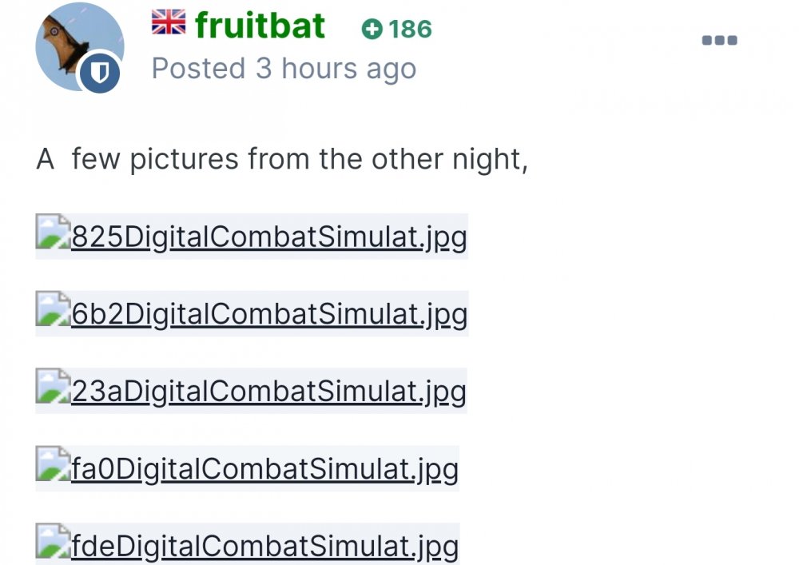Click the green plus reputation icon

click(372, 30)
